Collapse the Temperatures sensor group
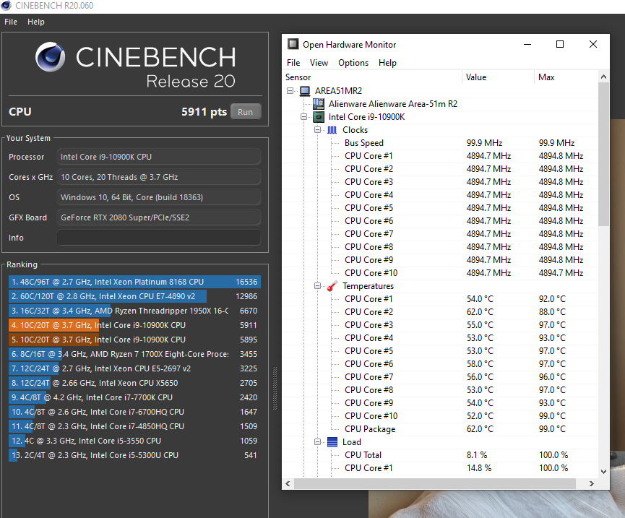 click(317, 286)
